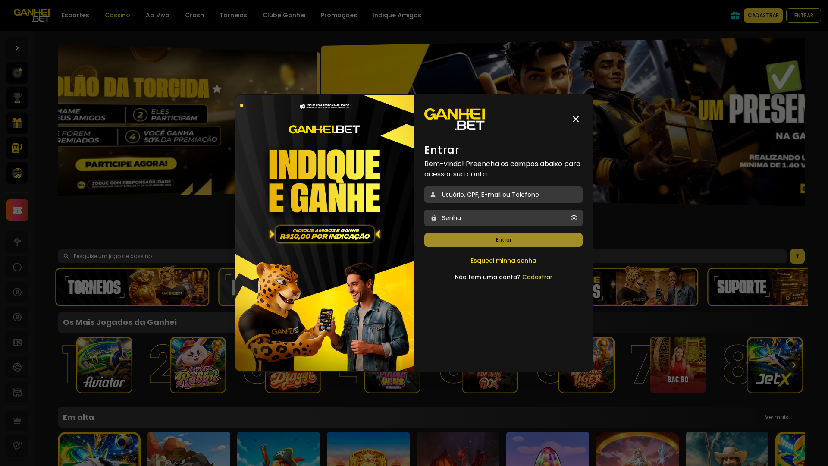Submit login with the Entrar button
Image resolution: width=828 pixels, height=466 pixels.
[503, 240]
